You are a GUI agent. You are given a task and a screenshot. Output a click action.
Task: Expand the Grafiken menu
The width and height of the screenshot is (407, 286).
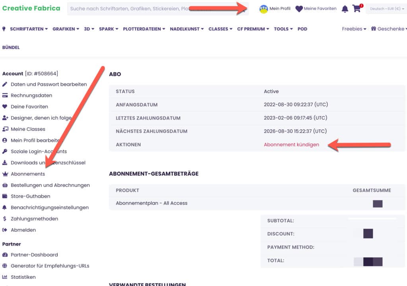point(66,29)
